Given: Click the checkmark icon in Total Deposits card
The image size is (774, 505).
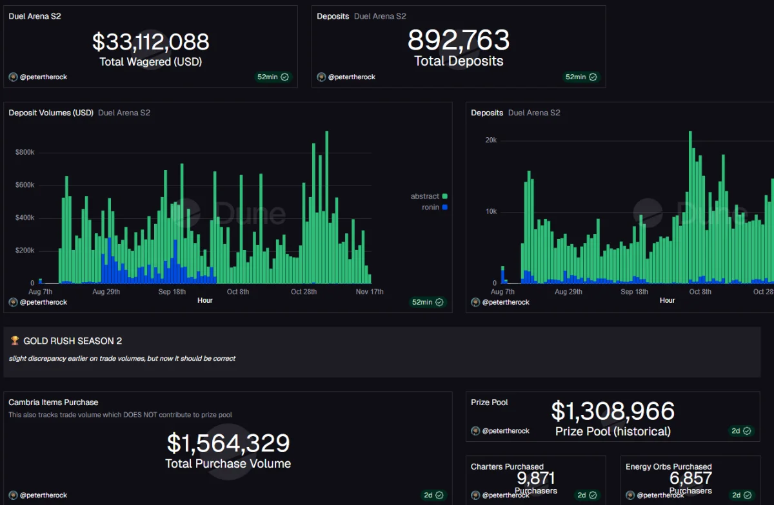Looking at the screenshot, I should point(593,77).
